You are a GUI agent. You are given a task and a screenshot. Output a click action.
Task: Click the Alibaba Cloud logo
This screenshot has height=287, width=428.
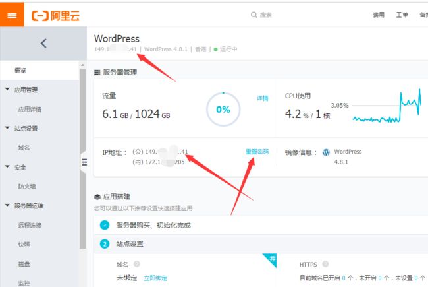pos(55,15)
